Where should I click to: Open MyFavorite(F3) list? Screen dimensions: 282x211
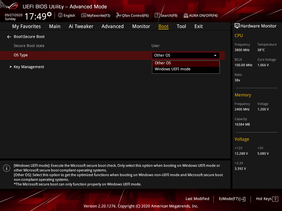[96, 15]
